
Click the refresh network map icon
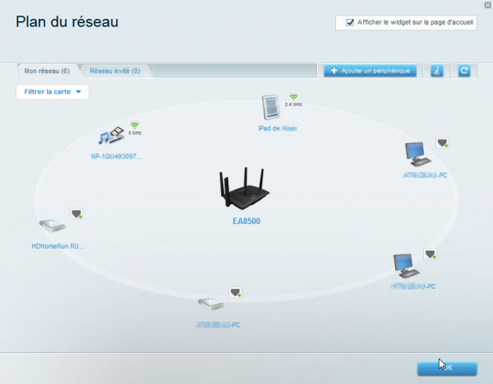point(464,71)
